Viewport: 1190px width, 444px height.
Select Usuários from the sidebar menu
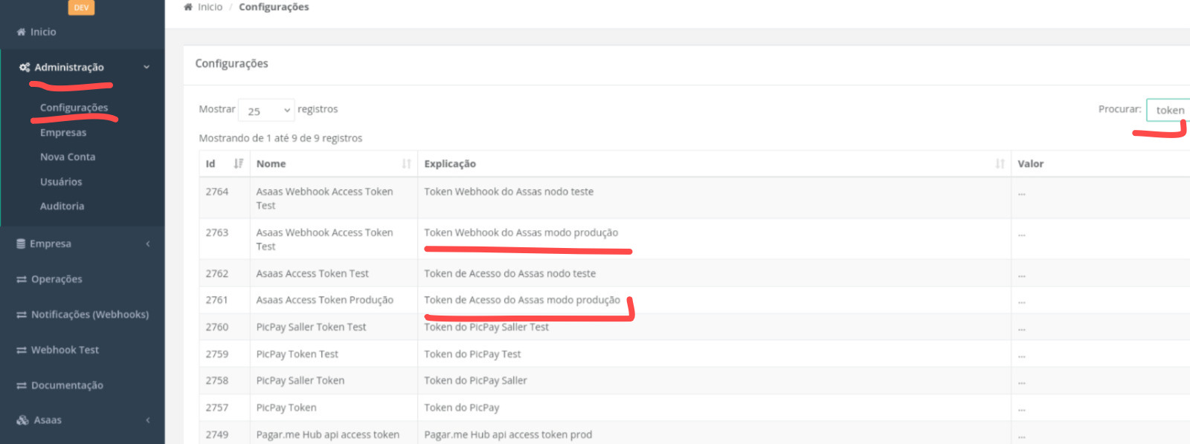61,182
